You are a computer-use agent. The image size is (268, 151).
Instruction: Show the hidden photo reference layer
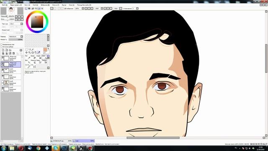click(x=3, y=82)
